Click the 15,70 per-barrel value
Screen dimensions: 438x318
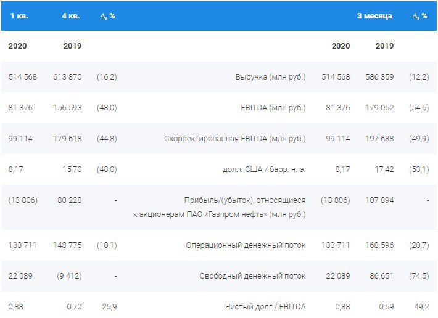pyautogui.click(x=72, y=169)
